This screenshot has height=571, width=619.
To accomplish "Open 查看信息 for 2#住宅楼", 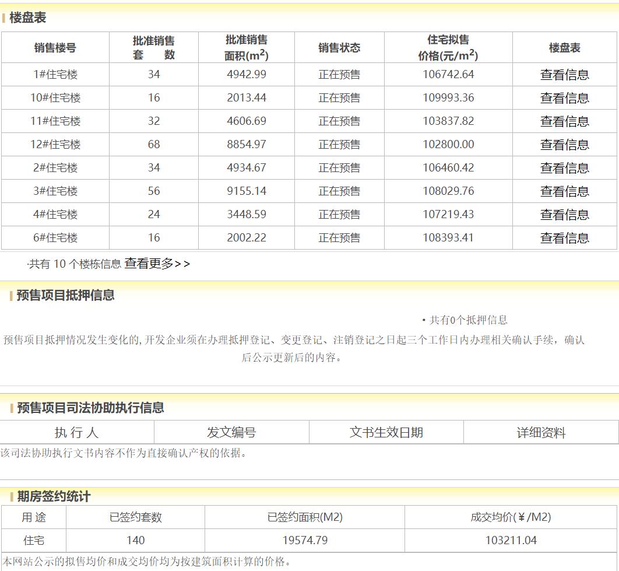I will pyautogui.click(x=565, y=168).
